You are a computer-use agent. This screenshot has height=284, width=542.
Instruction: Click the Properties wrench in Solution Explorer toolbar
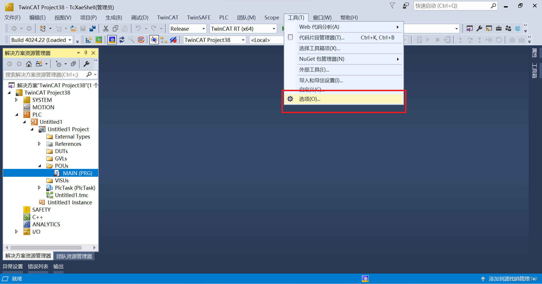tap(86, 64)
